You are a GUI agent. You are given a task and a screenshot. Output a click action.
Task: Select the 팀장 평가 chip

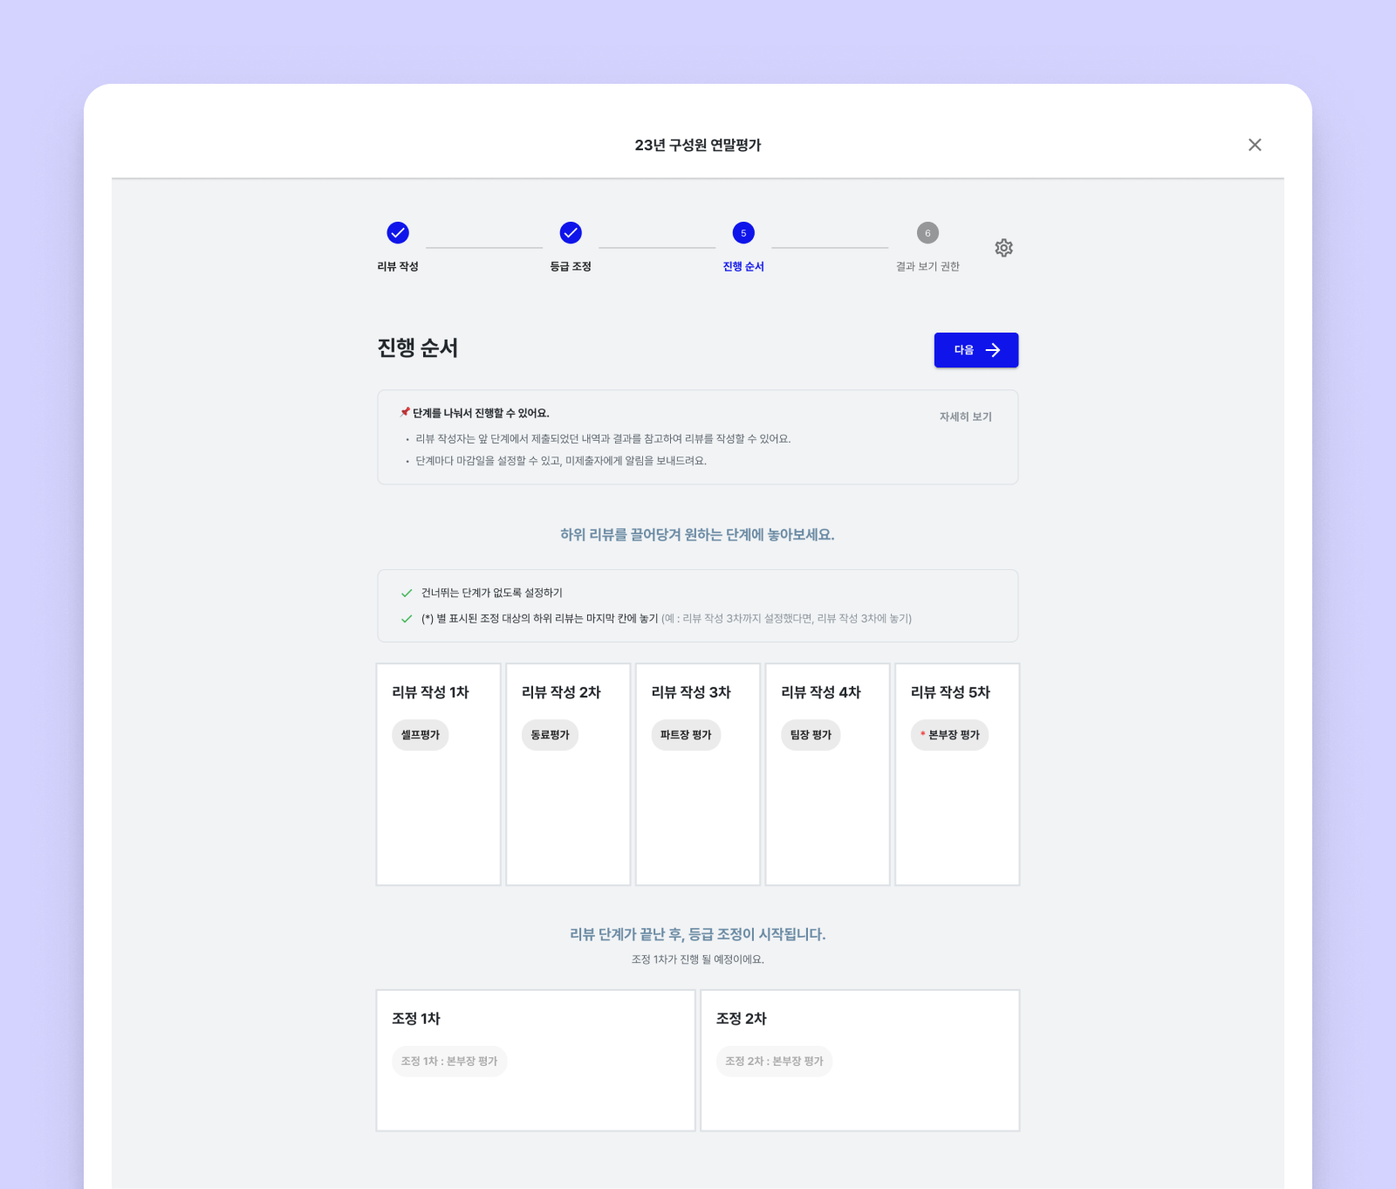tap(811, 735)
